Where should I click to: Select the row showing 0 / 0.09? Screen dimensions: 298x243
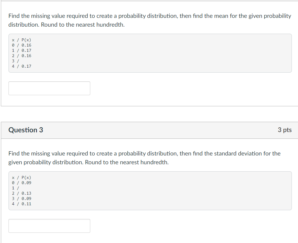click(x=22, y=183)
